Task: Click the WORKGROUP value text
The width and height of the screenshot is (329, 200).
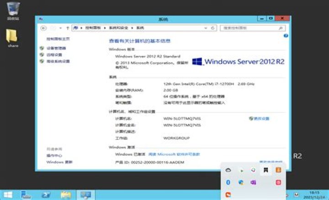Action: pos(176,138)
